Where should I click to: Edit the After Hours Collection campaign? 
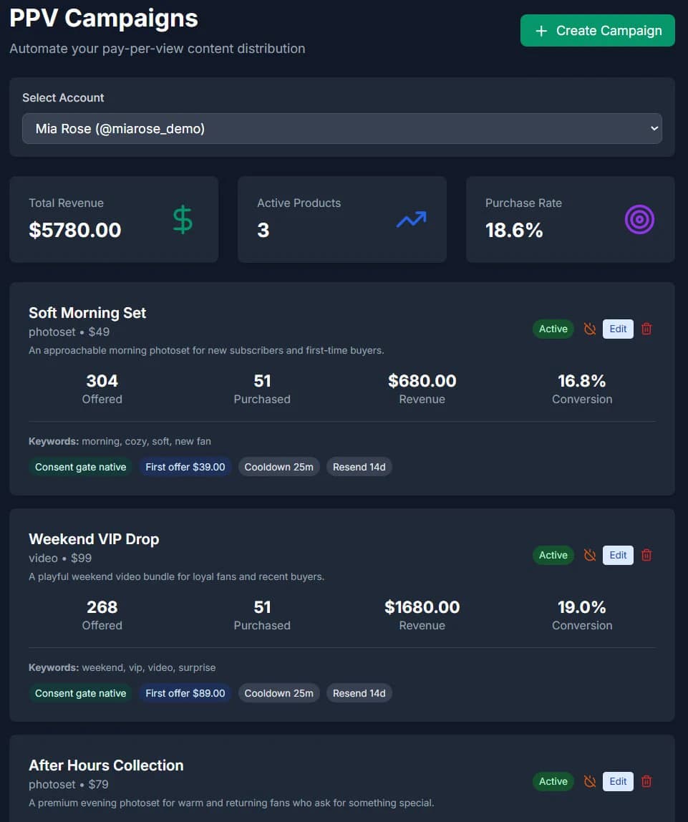coord(618,782)
